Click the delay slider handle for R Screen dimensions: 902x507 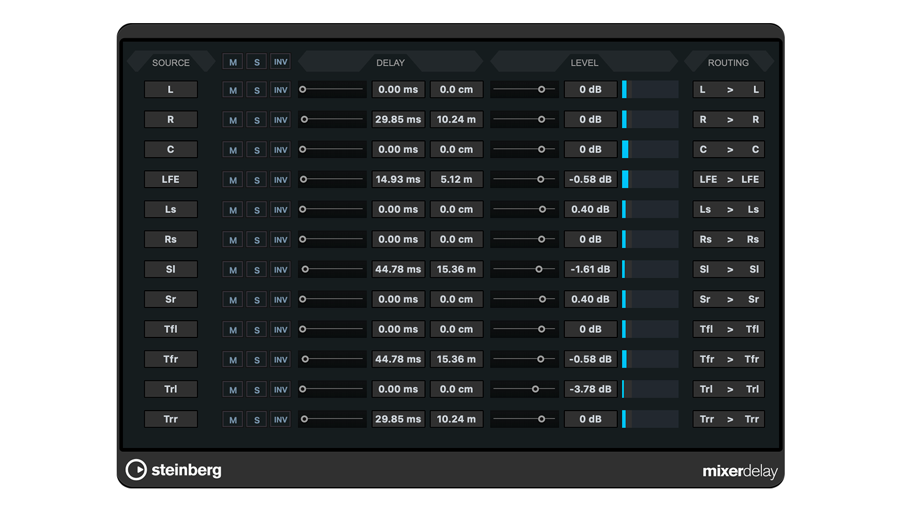(x=304, y=119)
